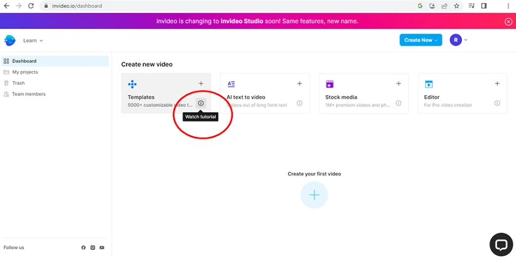The image size is (516, 261).
Task: Click the browser forward arrow
Action: (x=19, y=6)
